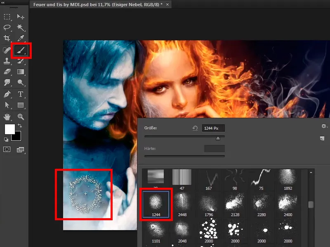Select the Magic Wand tool
The width and height of the screenshot is (330, 247).
tap(21, 27)
